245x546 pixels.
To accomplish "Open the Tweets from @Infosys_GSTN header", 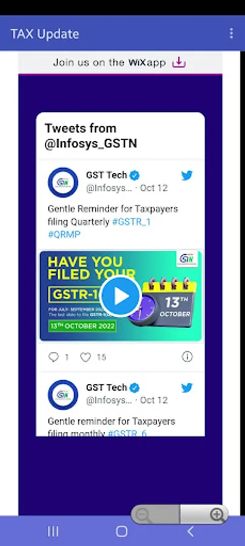I will 91,136.
